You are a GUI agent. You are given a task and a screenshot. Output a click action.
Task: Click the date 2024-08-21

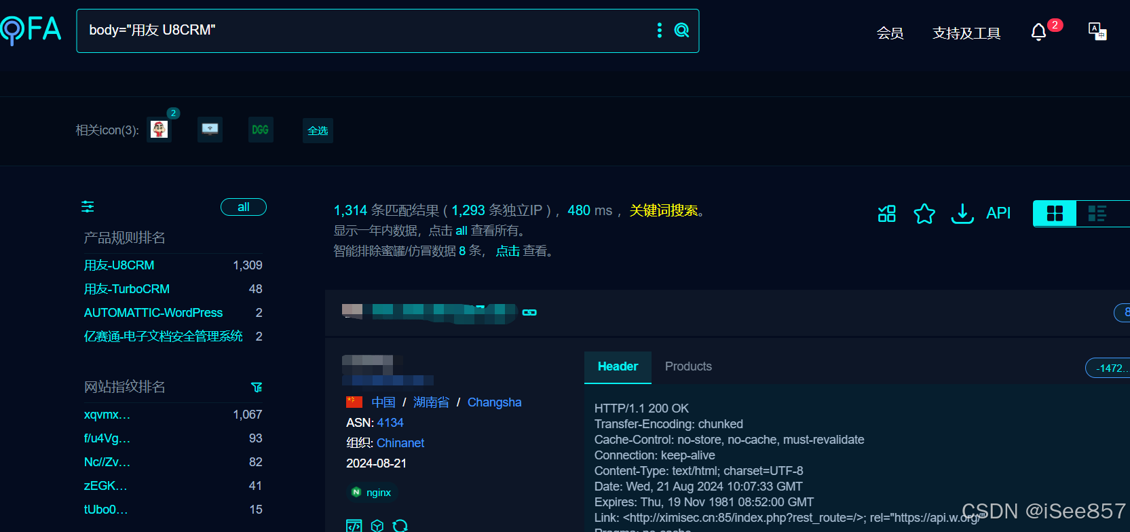click(x=376, y=463)
